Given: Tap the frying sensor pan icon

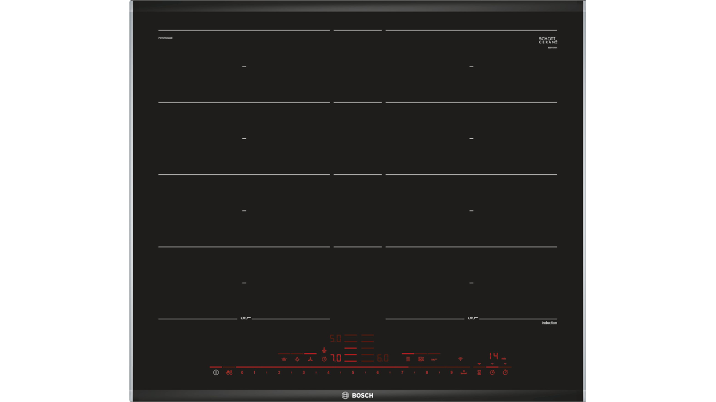Looking at the screenshot, I should click(421, 359).
